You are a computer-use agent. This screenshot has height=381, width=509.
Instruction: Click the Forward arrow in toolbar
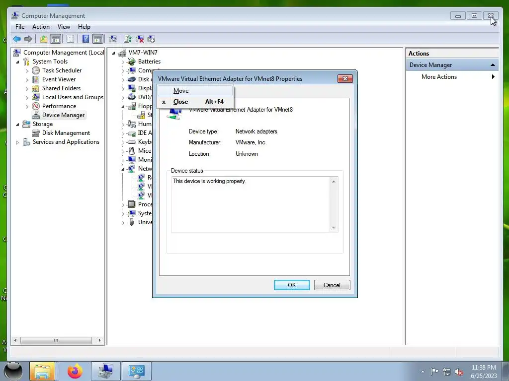coord(28,39)
